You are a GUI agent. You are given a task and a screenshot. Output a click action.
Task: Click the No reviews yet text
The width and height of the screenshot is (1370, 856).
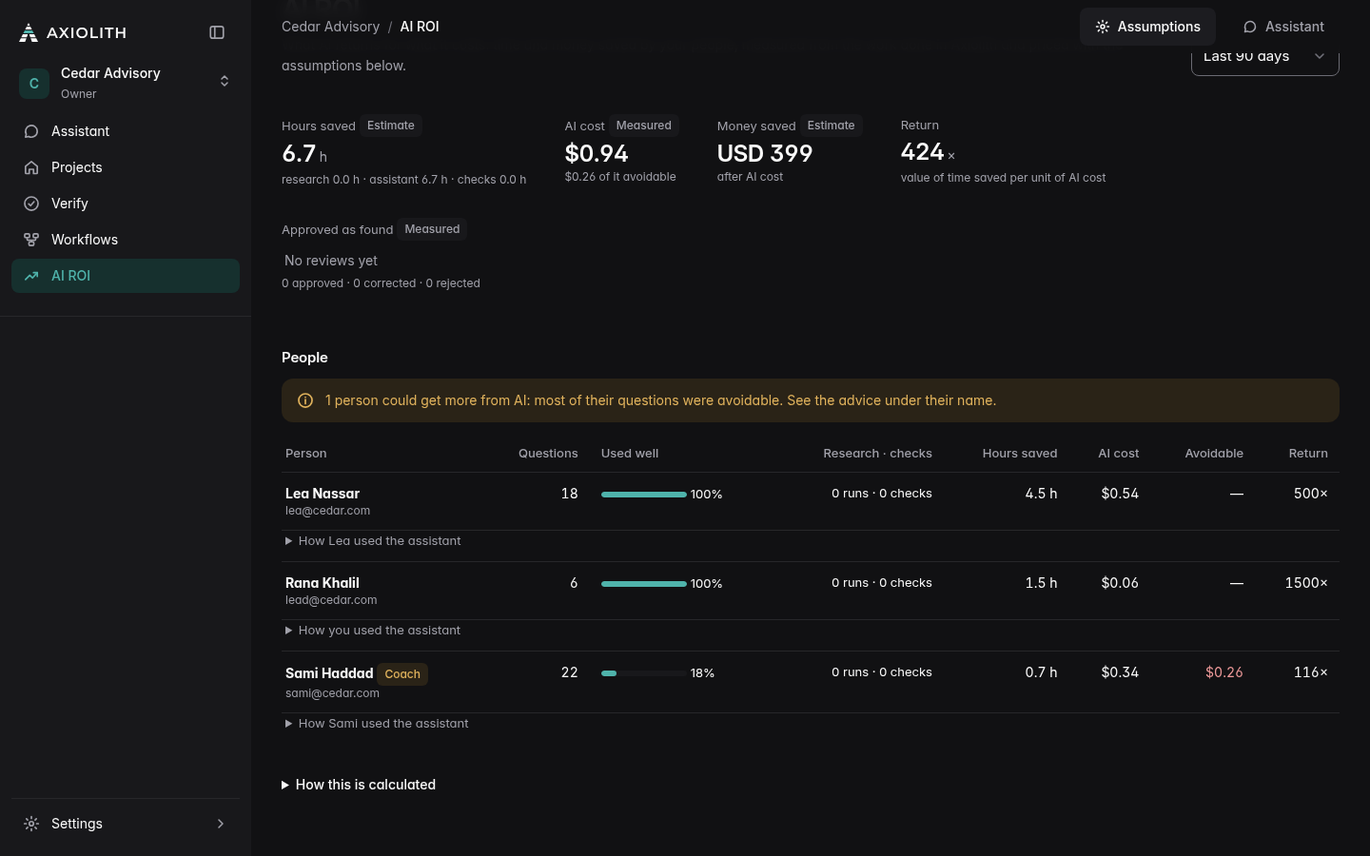coord(331,261)
